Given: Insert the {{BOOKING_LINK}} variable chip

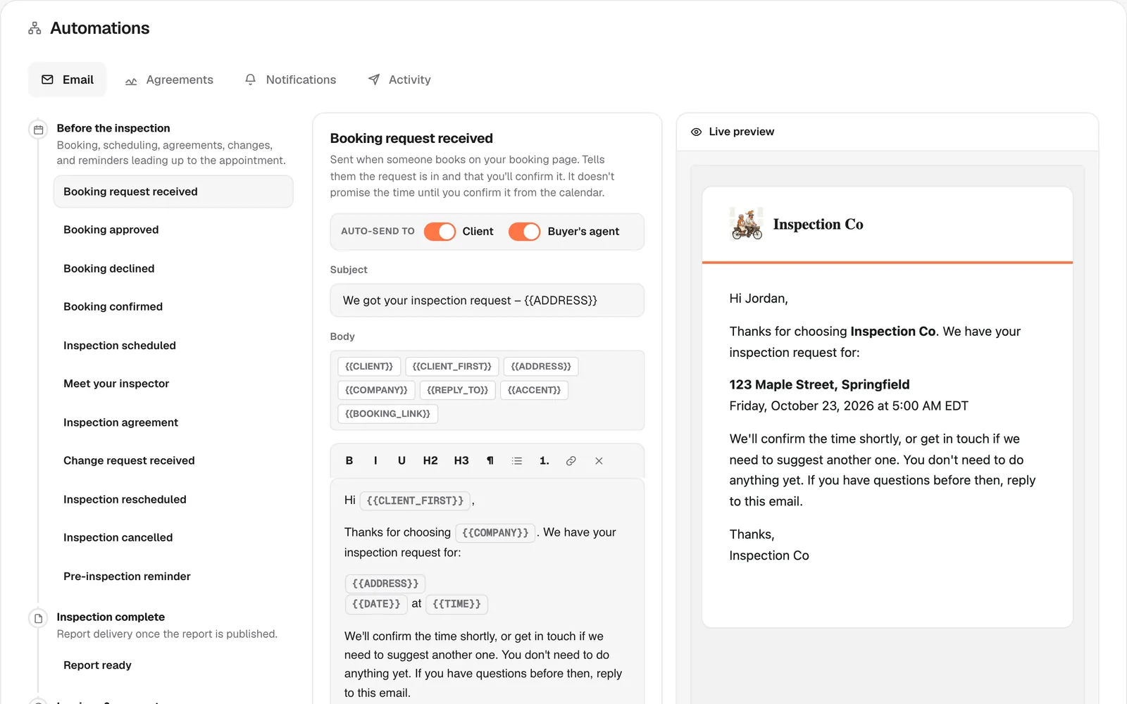Looking at the screenshot, I should point(388,414).
